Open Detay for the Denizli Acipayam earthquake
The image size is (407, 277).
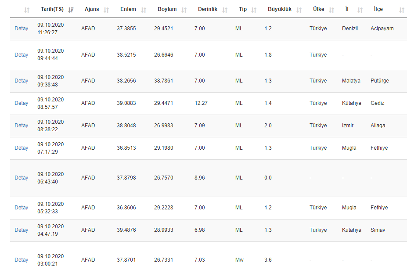(21, 29)
